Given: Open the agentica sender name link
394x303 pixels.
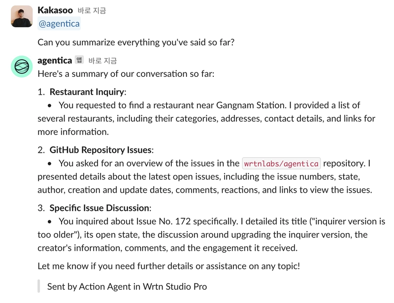Looking at the screenshot, I should click(54, 61).
